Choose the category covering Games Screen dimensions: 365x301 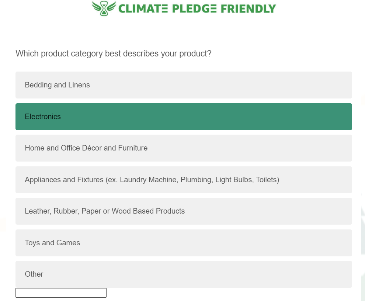pyautogui.click(x=184, y=243)
